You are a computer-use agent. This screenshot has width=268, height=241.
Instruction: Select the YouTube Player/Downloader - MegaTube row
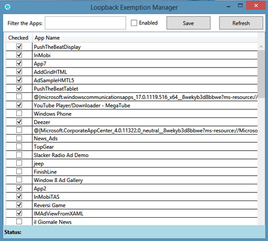tap(132, 105)
